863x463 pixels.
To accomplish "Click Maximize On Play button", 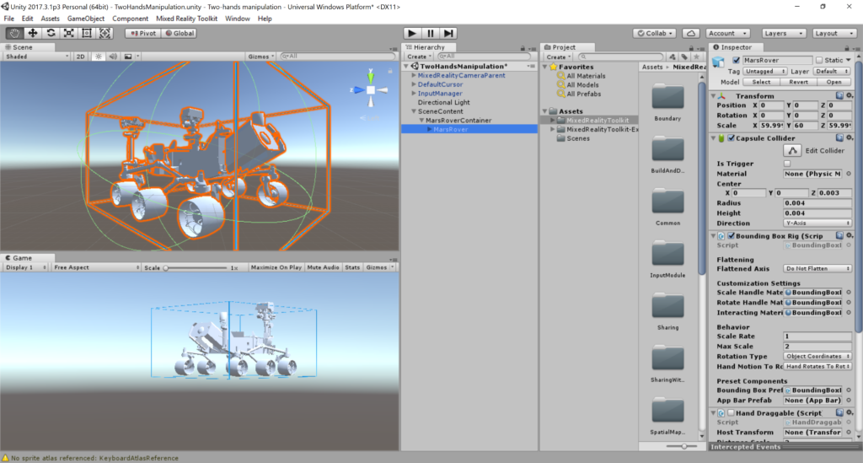I will tap(276, 267).
